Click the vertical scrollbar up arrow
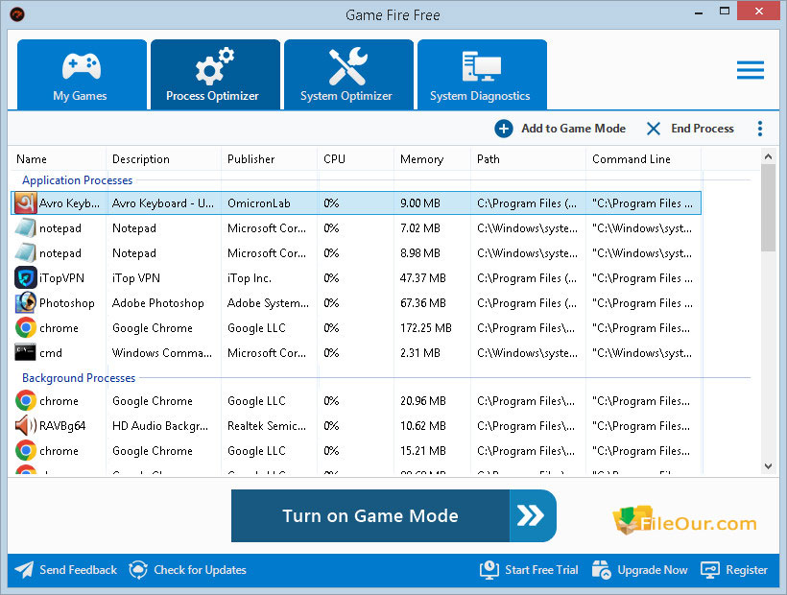This screenshot has height=595, width=787. click(x=768, y=156)
